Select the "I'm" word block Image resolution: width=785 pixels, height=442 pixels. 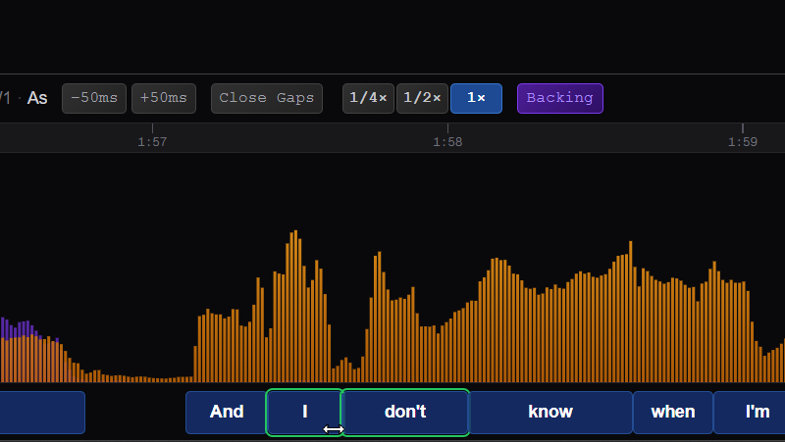[751, 413]
